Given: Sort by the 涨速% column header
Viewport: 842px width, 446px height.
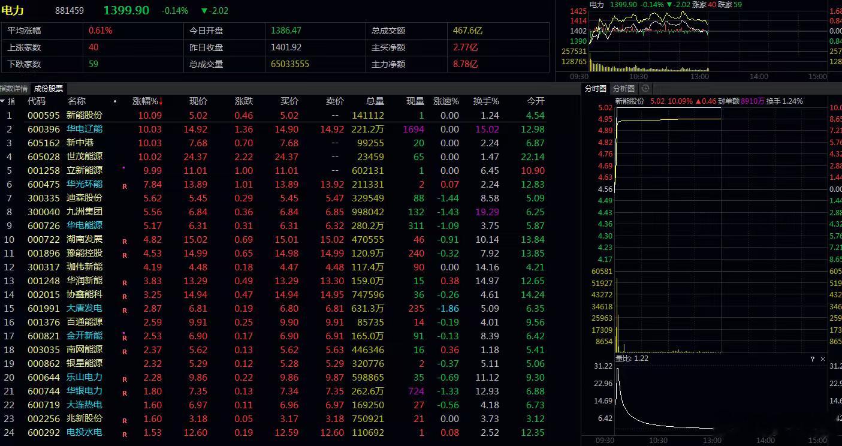Looking at the screenshot, I should click(446, 101).
